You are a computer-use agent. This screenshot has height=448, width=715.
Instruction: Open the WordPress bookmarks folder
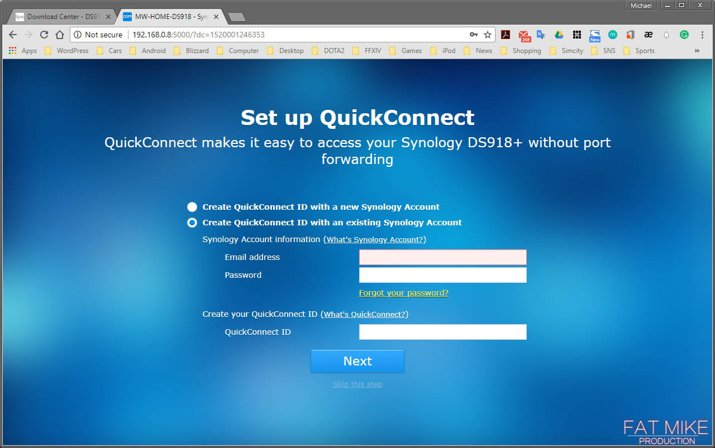(x=66, y=50)
